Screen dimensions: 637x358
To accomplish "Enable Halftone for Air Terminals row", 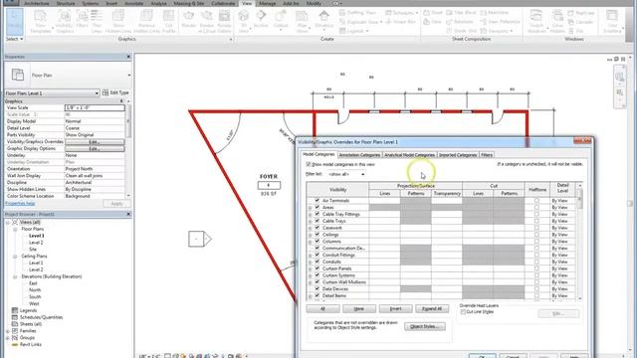I will 536,201.
